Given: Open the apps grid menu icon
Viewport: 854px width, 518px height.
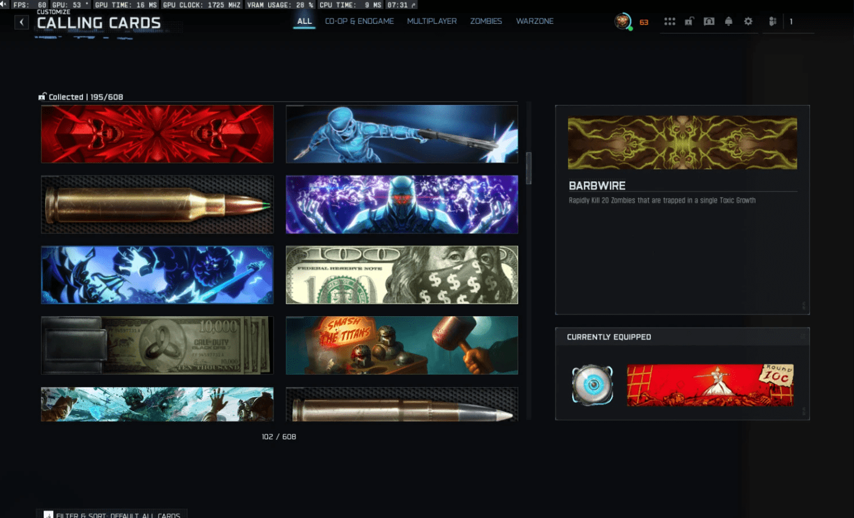Looking at the screenshot, I should coord(669,21).
